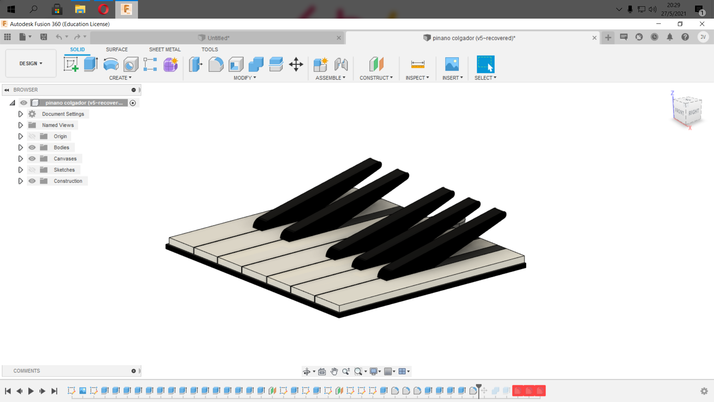Select the Create Sketch tool
This screenshot has width=714, height=402.
(x=71, y=64)
